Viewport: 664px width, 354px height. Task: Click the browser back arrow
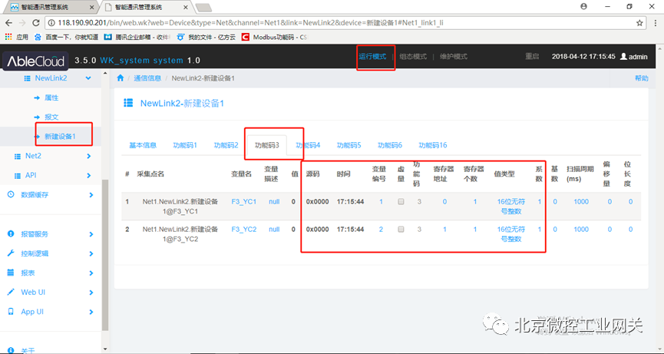tap(10, 23)
